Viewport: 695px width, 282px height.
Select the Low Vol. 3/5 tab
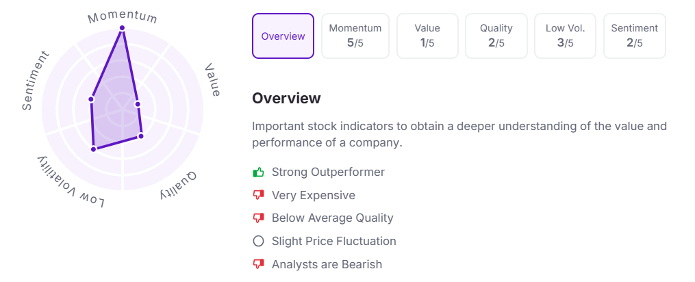(x=565, y=36)
